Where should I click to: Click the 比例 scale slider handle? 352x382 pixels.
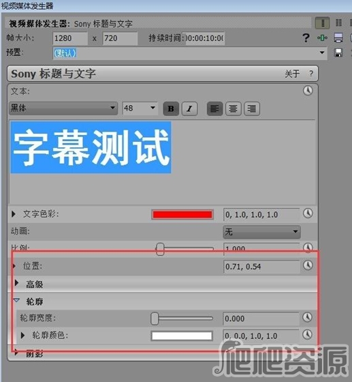point(160,249)
